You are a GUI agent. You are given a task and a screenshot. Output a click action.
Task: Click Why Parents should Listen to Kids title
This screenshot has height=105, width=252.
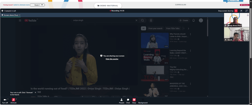(x=179, y=35)
